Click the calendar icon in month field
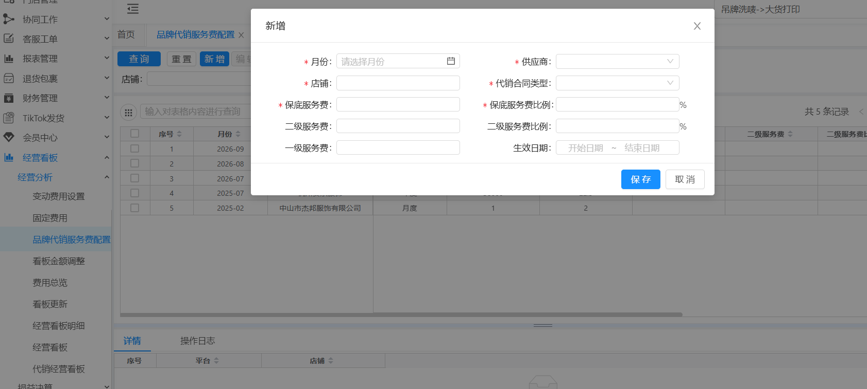Viewport: 867px width, 389px height. pos(451,61)
